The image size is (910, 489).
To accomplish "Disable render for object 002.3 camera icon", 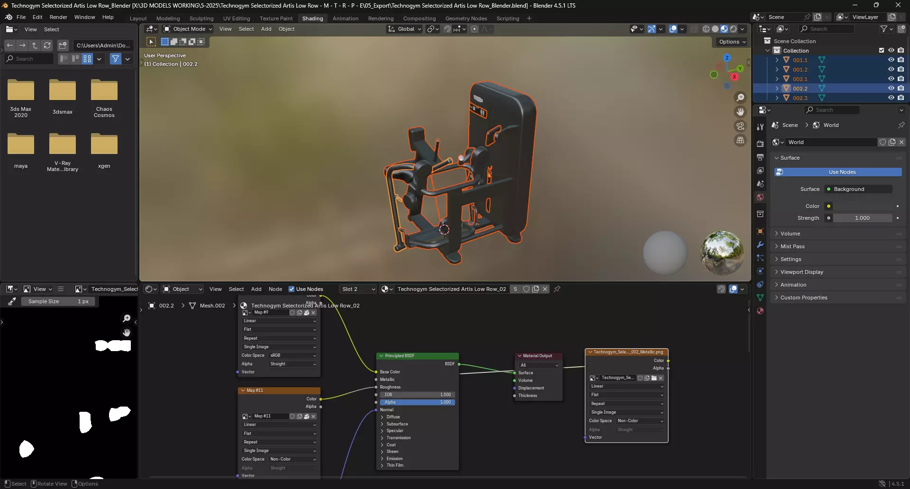I will point(901,98).
